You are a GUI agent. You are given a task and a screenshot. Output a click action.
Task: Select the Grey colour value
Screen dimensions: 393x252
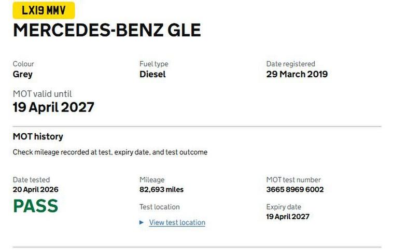coord(23,74)
